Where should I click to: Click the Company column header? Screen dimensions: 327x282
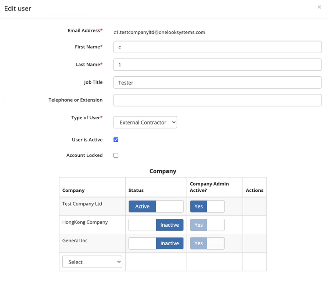coord(74,190)
